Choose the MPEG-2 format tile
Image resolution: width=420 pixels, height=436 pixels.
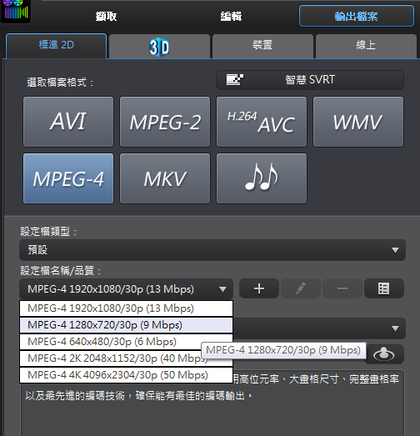(165, 122)
